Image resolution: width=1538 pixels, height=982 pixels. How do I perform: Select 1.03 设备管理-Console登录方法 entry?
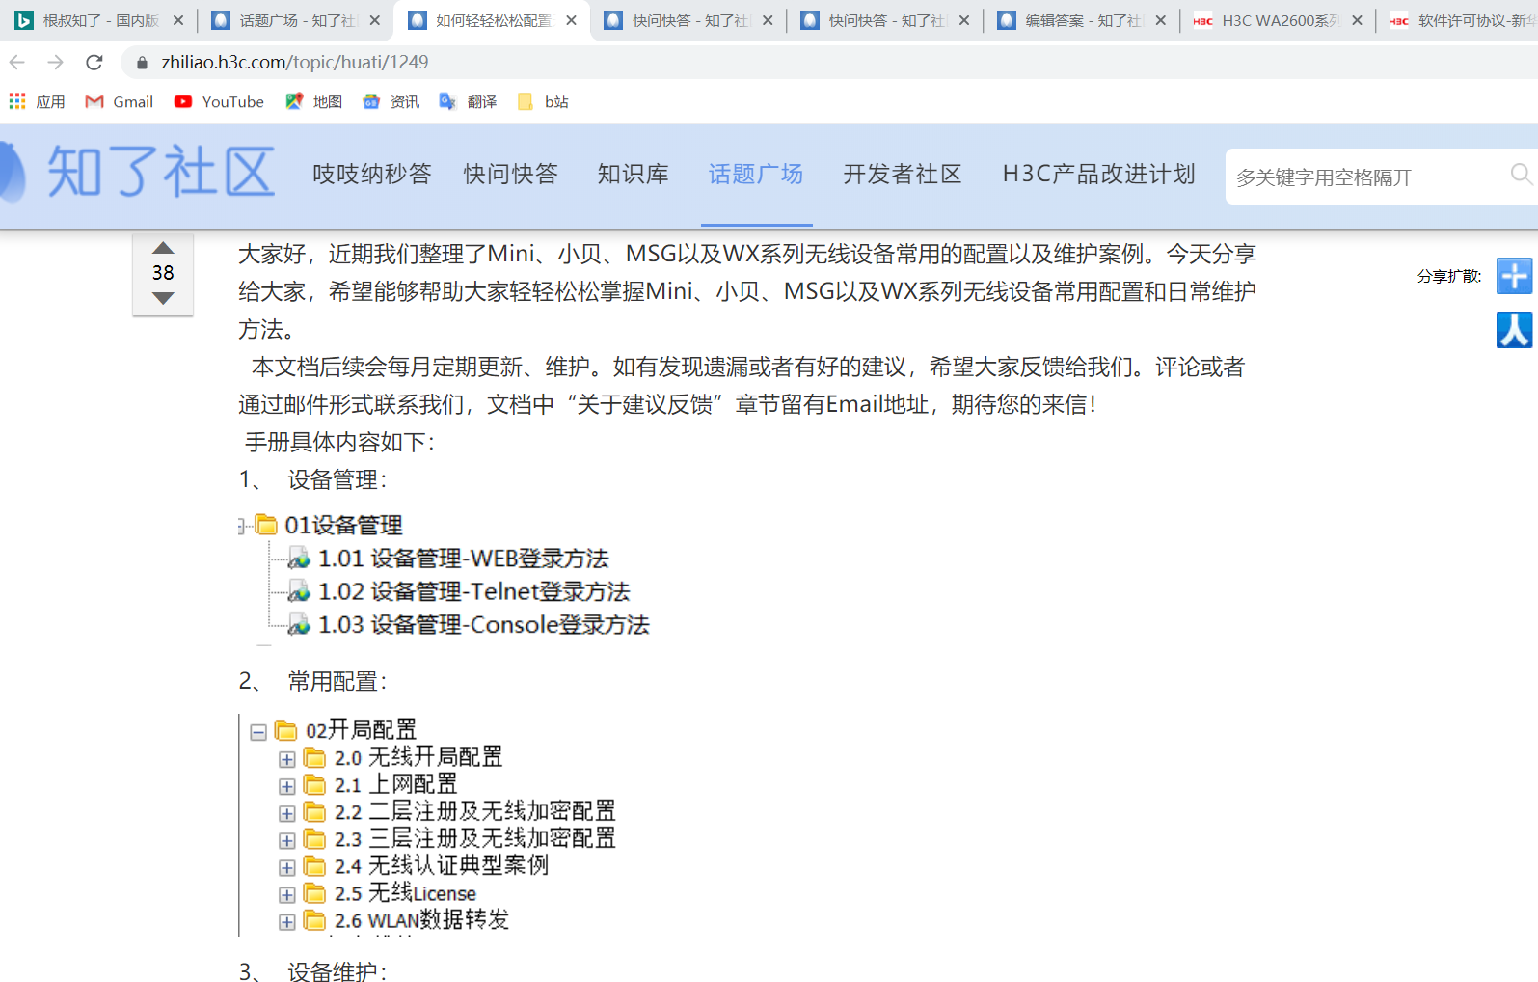(484, 625)
